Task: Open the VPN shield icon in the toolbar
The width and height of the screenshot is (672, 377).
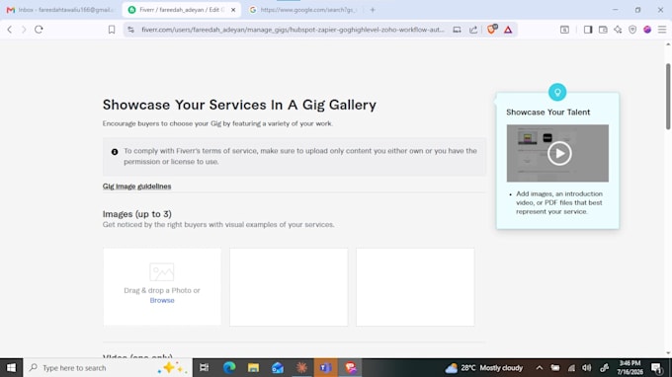Action: 632,30
